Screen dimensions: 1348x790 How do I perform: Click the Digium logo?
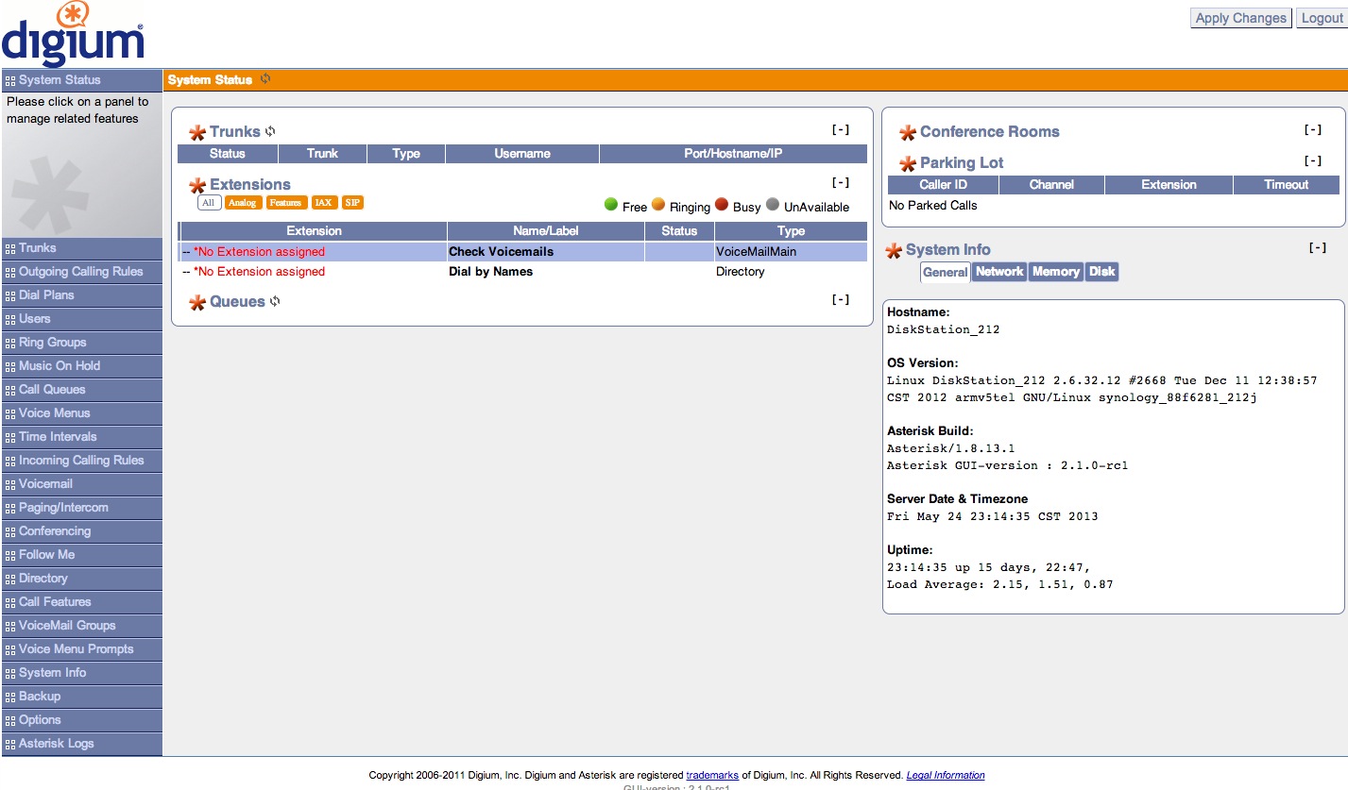click(x=74, y=34)
